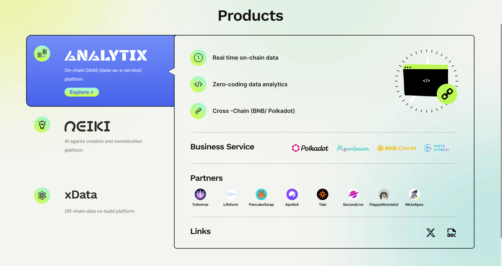
Task: Open the Manta Network logo link
Action: [437, 148]
